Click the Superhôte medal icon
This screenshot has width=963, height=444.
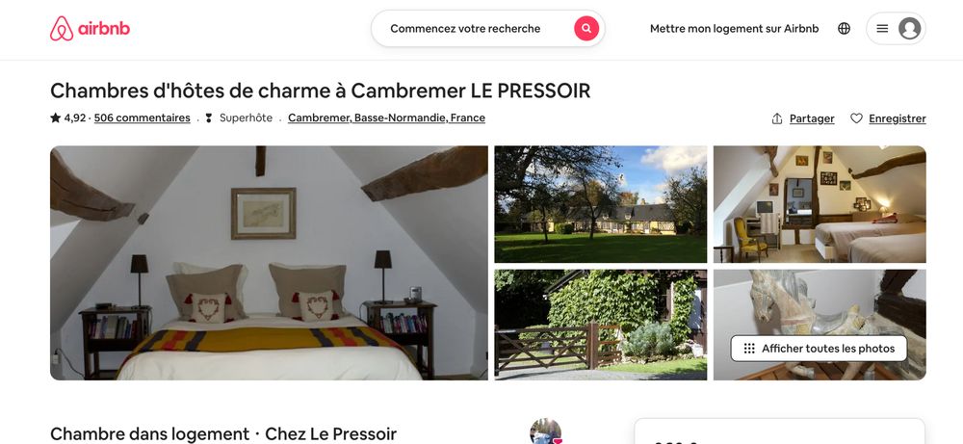click(x=209, y=118)
